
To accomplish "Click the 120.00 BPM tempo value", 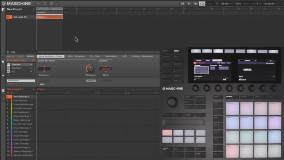I will 224,4.
